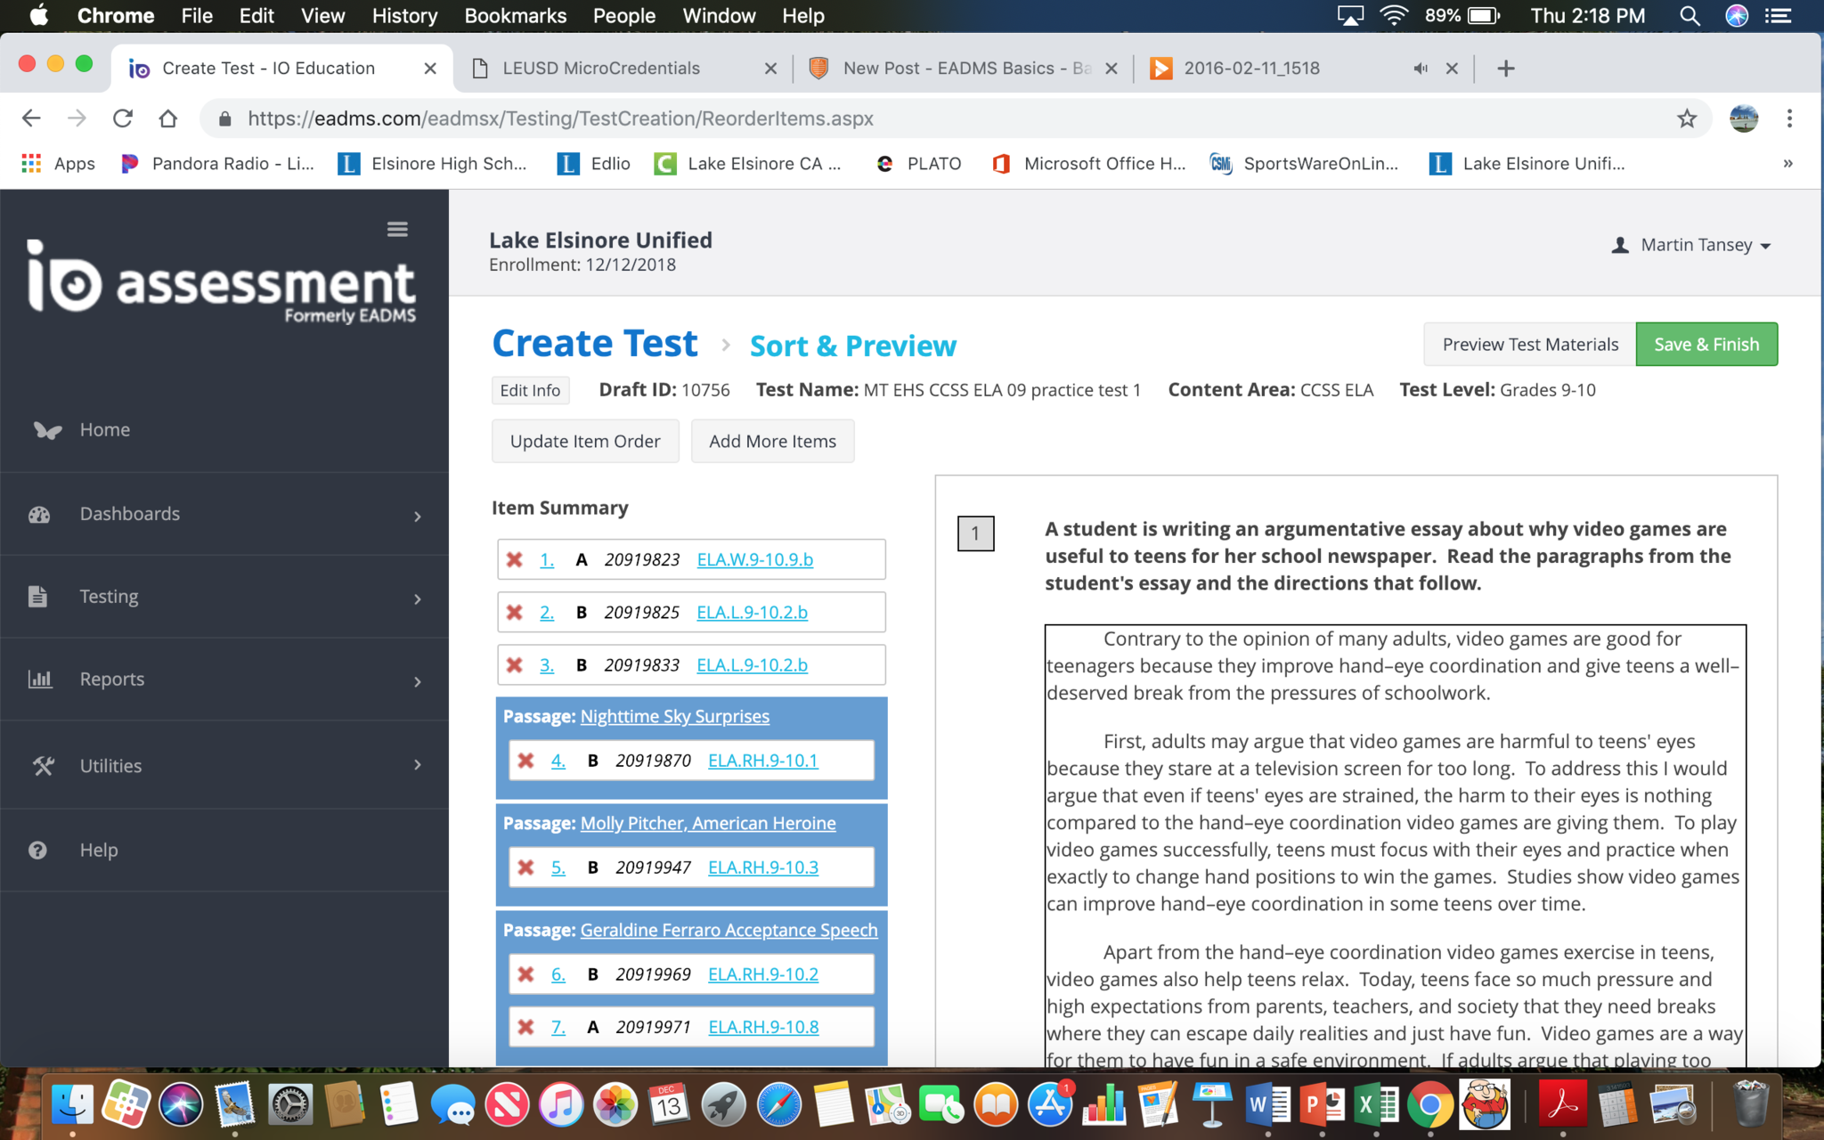Click the Reports bar chart icon

pyautogui.click(x=39, y=679)
